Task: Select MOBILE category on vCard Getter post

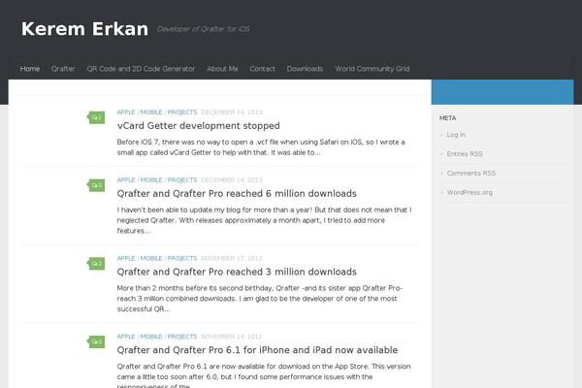Action: [151, 113]
